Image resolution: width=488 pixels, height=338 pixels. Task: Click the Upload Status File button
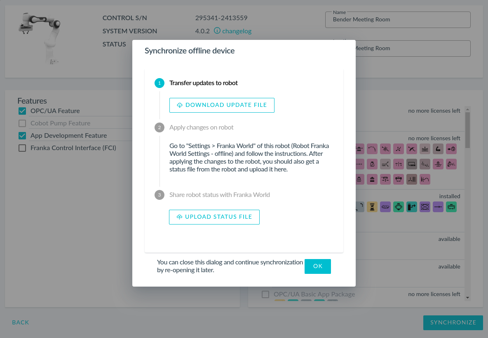(x=214, y=217)
